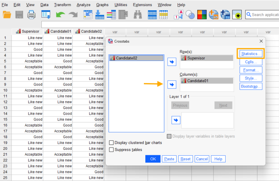Screen dimensions: 279x181
Task: Open the Transform menu
Action: point(62,5)
